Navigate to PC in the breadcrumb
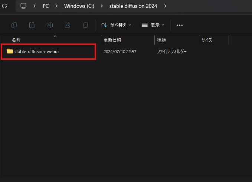This screenshot has width=252, height=182. pos(46,6)
